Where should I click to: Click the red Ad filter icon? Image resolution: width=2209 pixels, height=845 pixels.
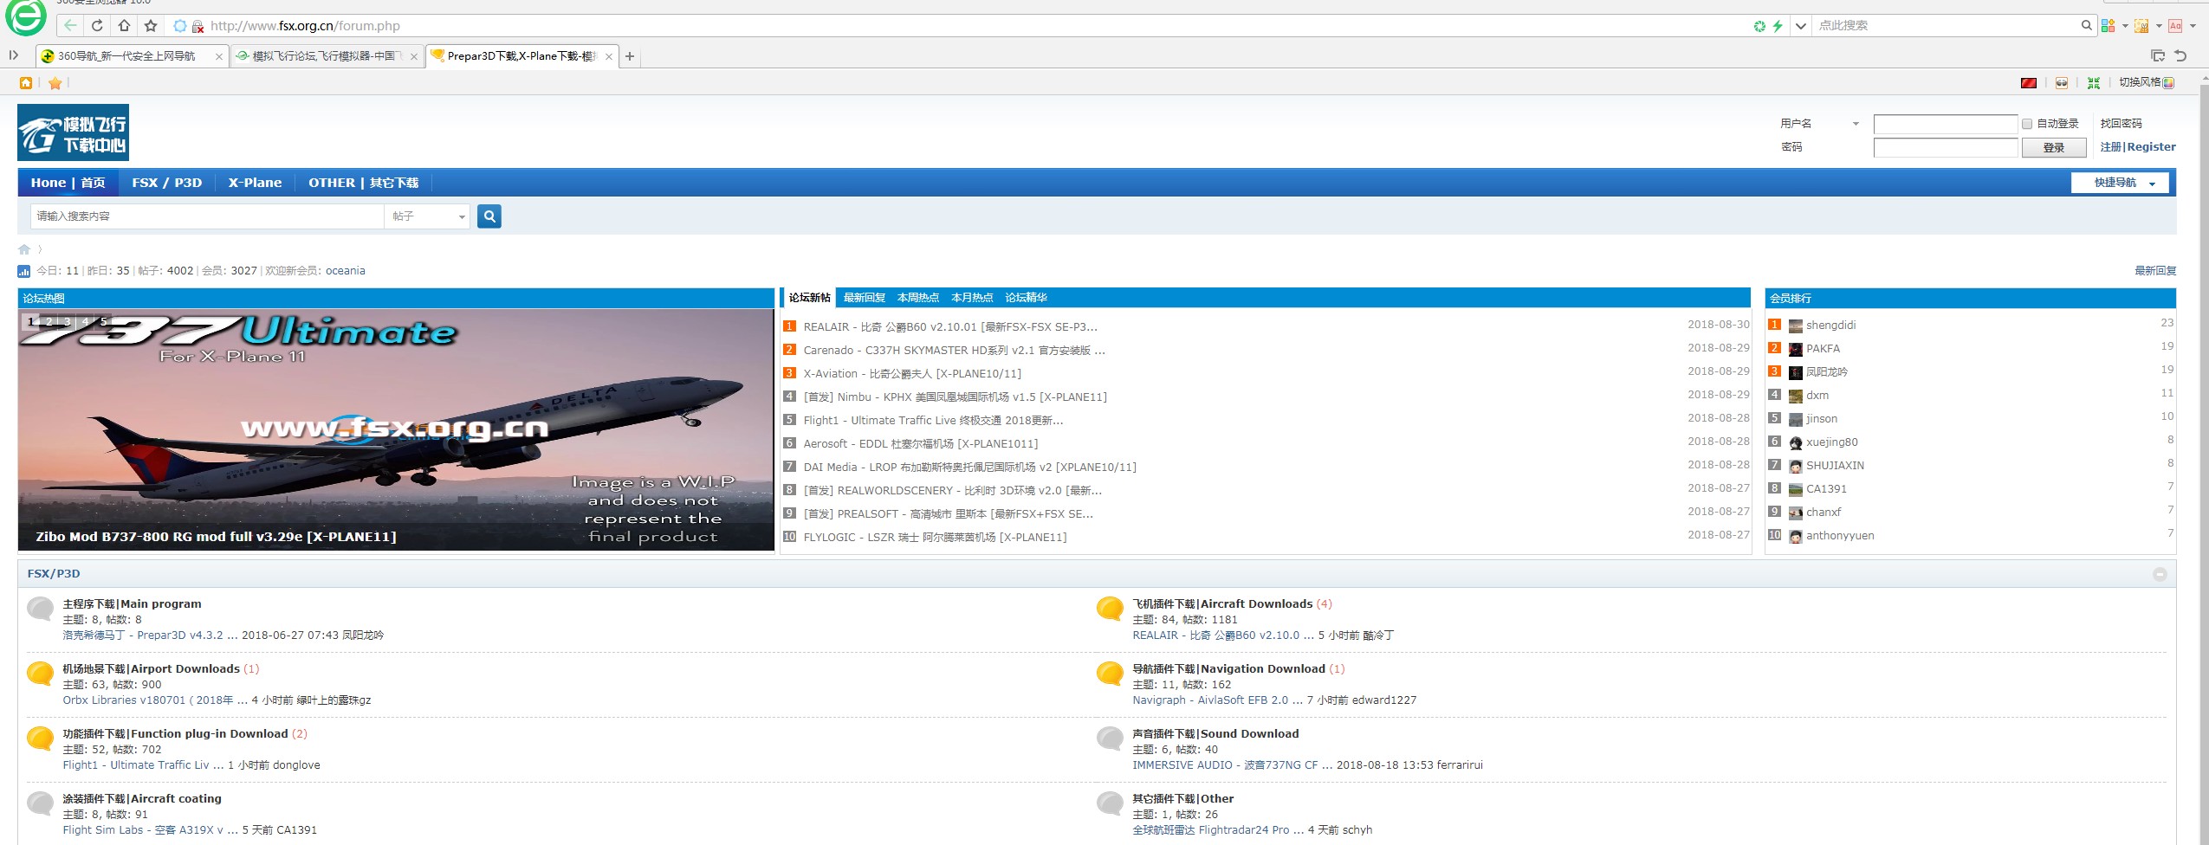[2175, 26]
